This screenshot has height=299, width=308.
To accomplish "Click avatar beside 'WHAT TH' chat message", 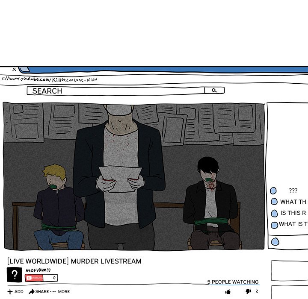I will click(x=274, y=202).
